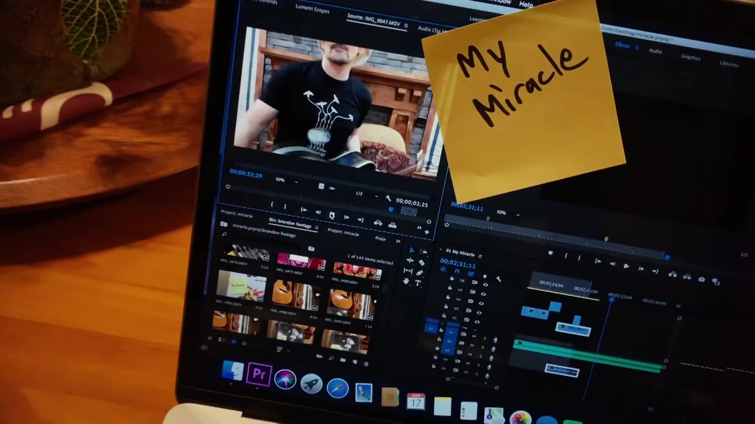This screenshot has height=424, width=755.
Task: Select the Type tool
Action: click(418, 283)
